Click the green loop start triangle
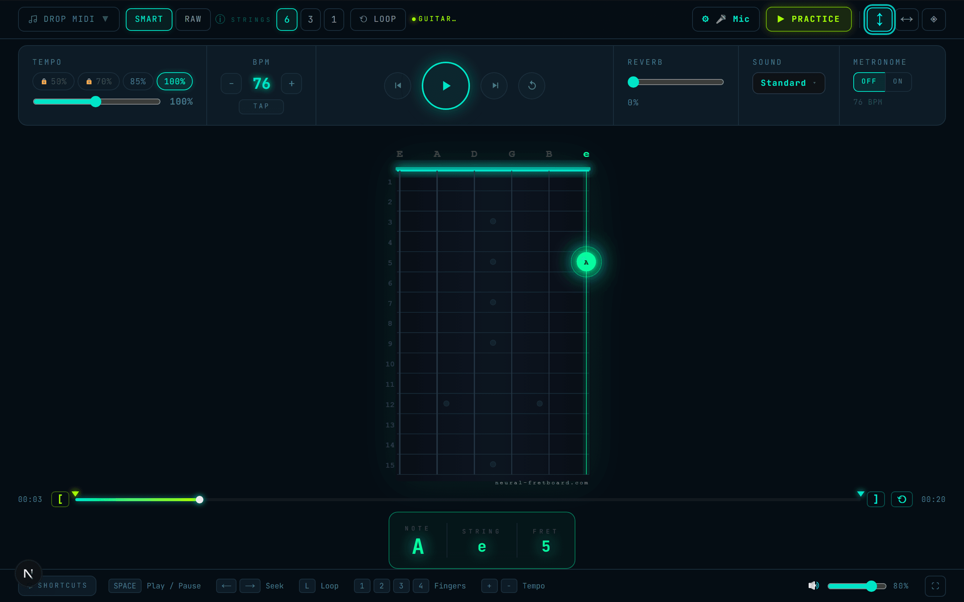Viewport: 964px width, 602px height. pyautogui.click(x=75, y=494)
